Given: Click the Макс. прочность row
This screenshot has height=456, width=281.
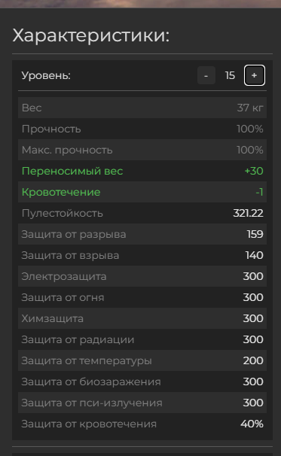Looking at the screenshot, I should (x=142, y=150).
